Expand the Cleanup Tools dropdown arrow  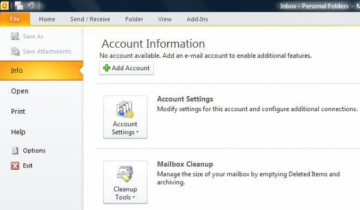point(134,197)
